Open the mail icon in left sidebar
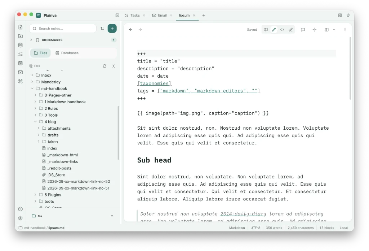The width and height of the screenshot is (369, 251). (21, 72)
